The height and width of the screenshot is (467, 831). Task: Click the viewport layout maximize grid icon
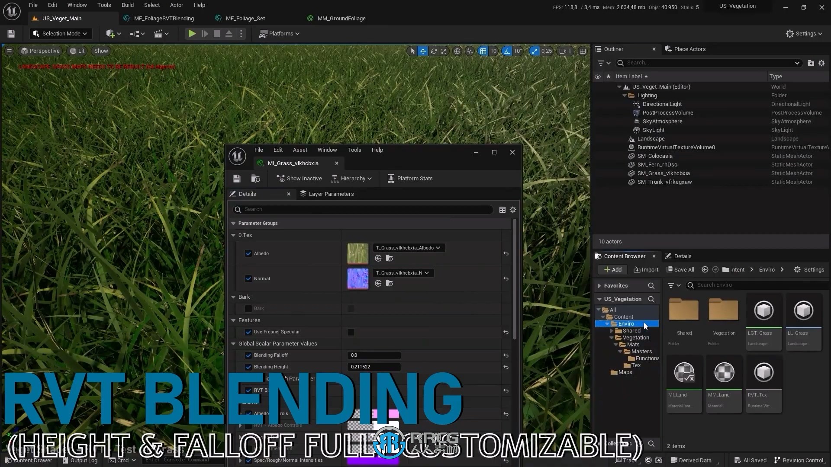coord(583,51)
